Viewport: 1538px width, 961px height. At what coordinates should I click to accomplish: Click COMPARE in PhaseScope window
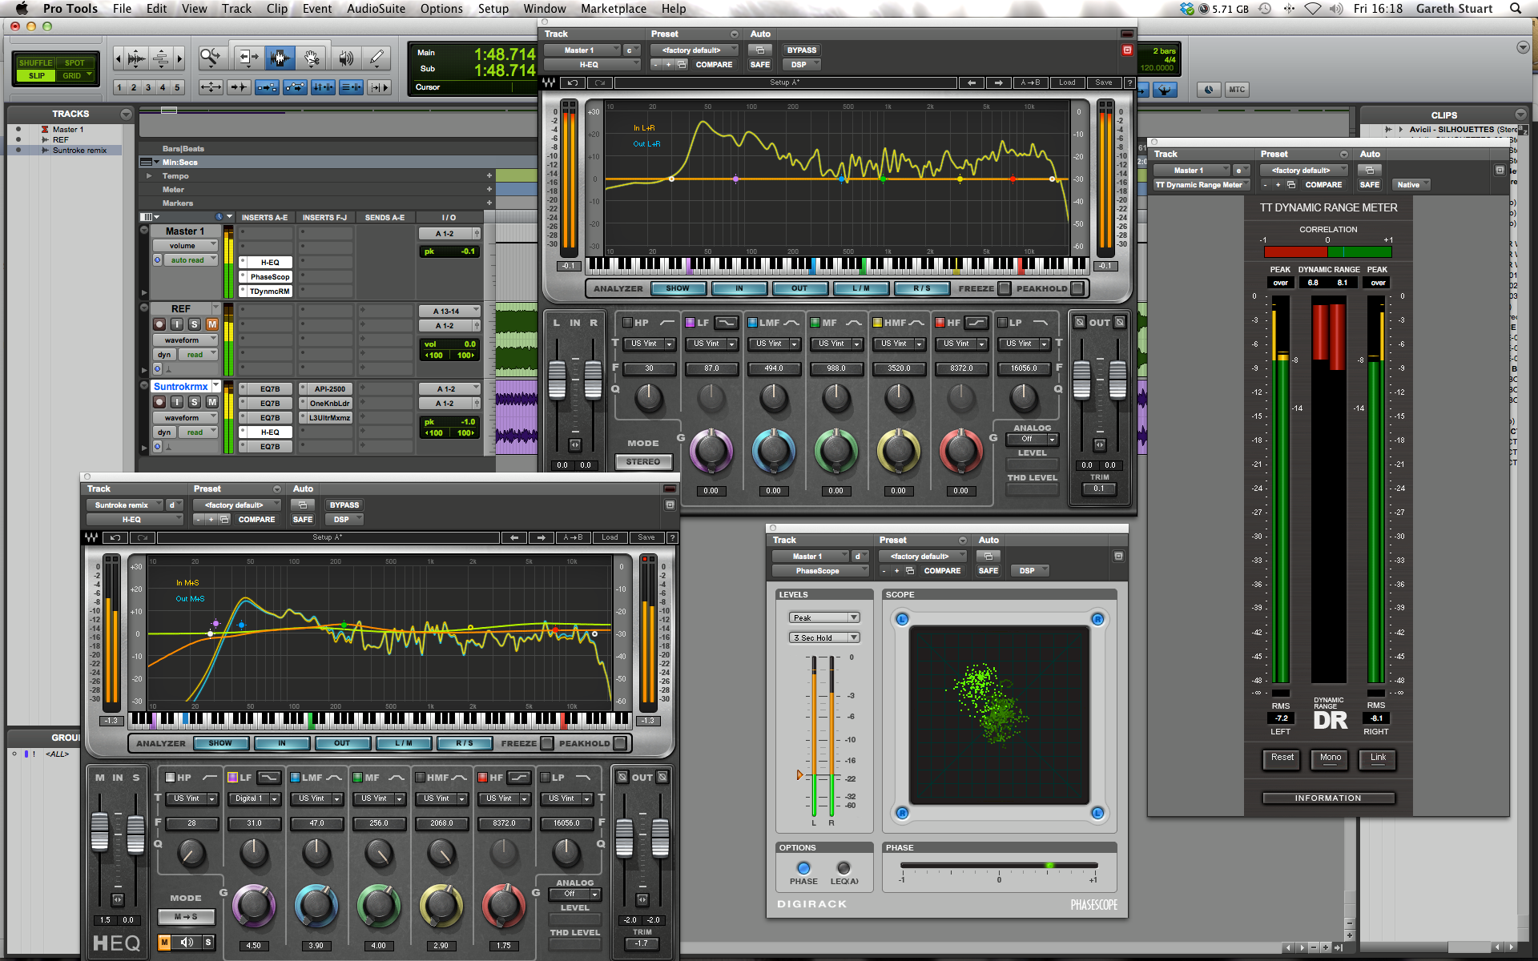click(942, 571)
